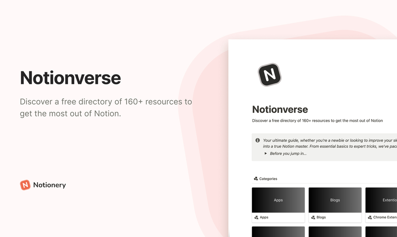
Task: Click the page subtitle 'Discover a free directory' in preview
Action: point(317,121)
